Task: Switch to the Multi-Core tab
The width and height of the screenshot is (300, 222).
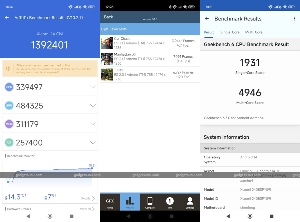Action: pos(254,32)
